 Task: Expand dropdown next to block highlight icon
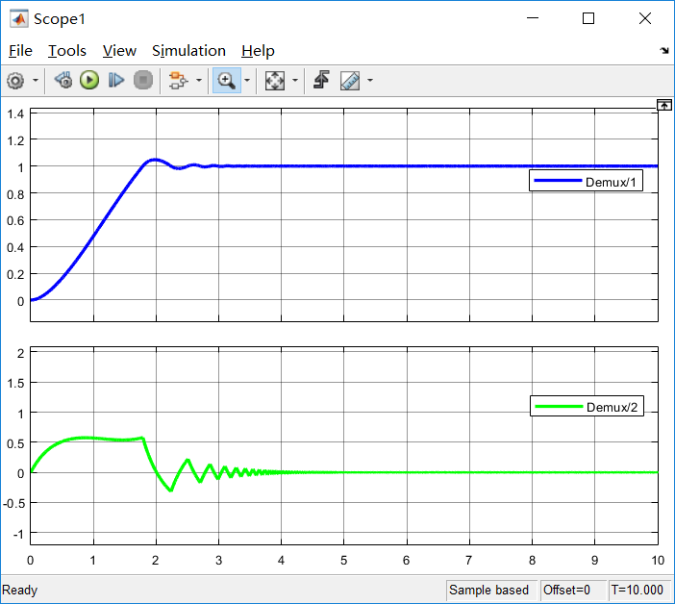(x=199, y=81)
